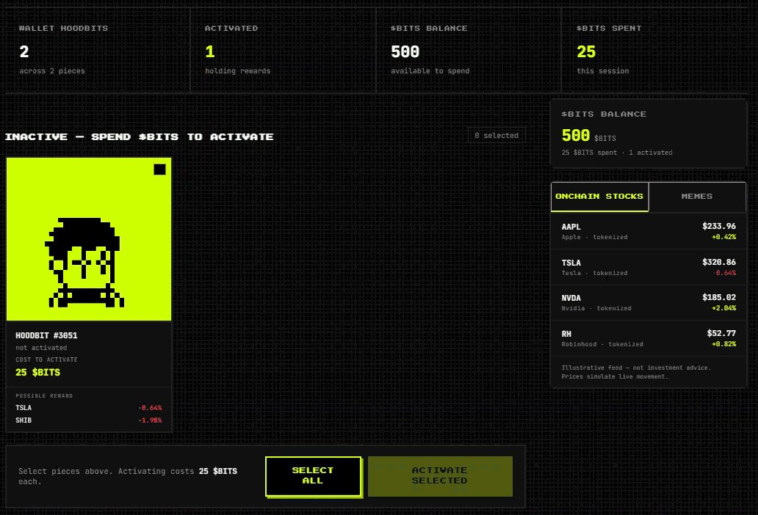Click the "available to spend" caption
Image resolution: width=758 pixels, height=515 pixels.
point(430,71)
